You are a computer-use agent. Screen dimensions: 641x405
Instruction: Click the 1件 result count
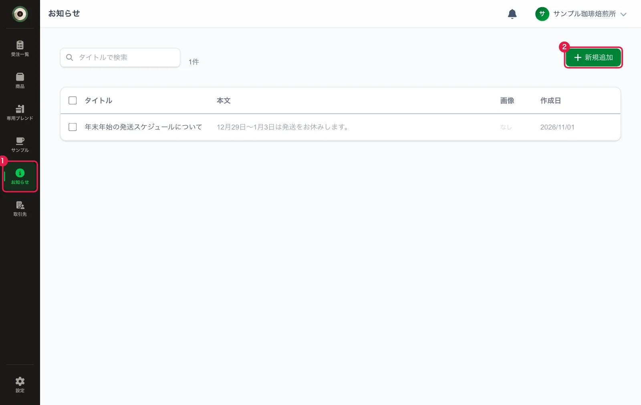pos(194,62)
